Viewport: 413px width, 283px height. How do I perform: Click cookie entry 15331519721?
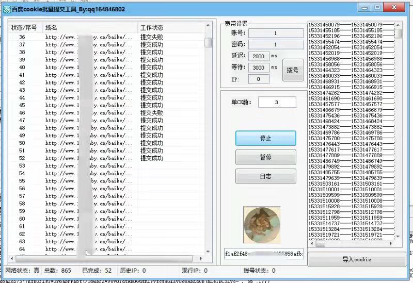coord(351,235)
